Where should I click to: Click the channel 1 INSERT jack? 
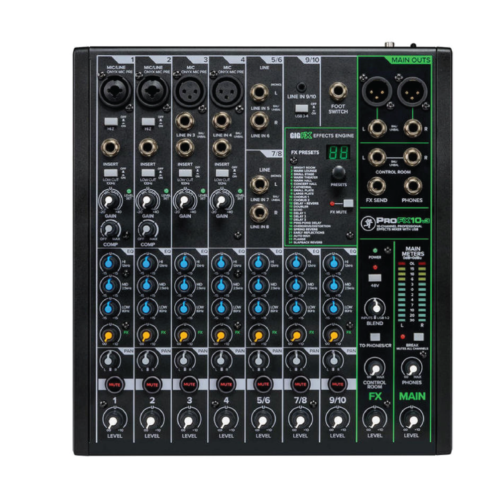(111, 148)
